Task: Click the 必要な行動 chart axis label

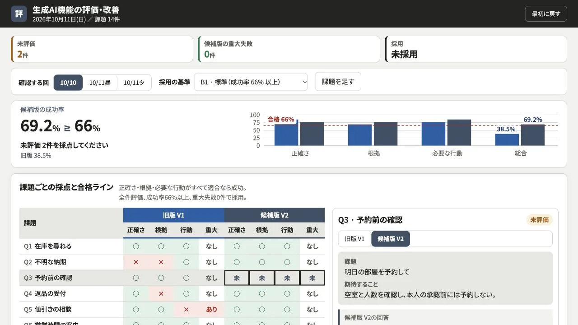Action: point(447,153)
